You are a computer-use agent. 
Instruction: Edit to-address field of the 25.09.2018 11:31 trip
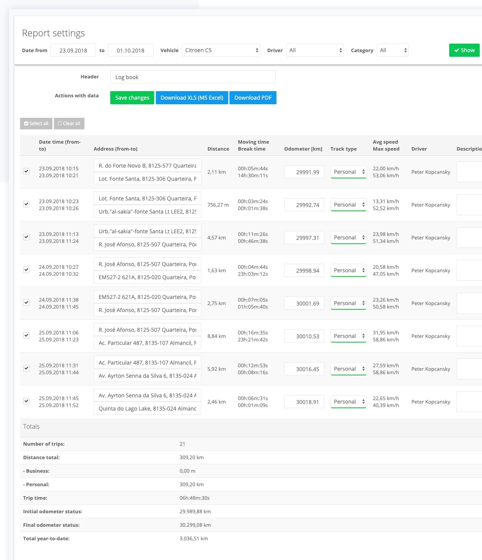point(147,375)
